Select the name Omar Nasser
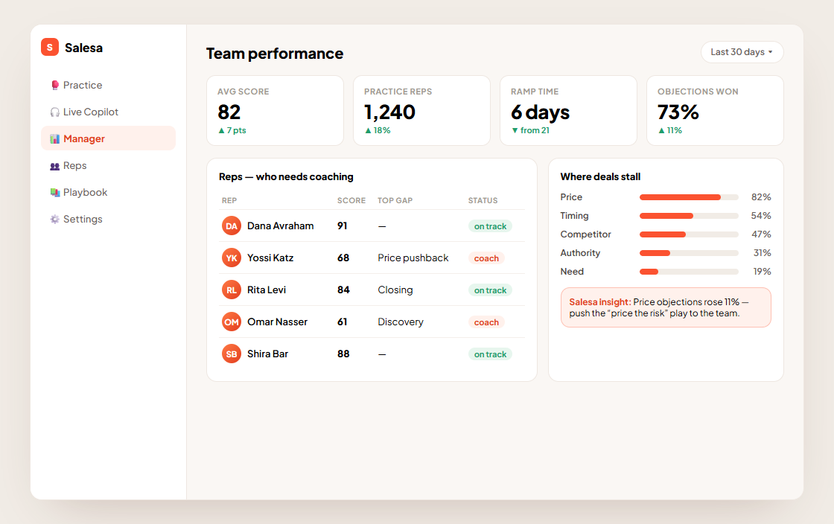This screenshot has width=834, height=524. (277, 322)
